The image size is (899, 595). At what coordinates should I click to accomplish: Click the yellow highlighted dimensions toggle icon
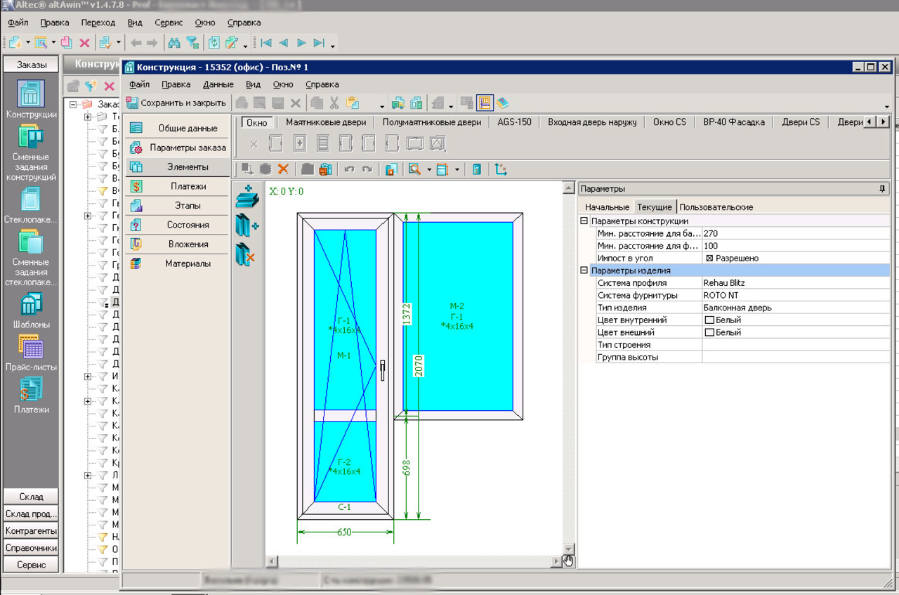pos(485,103)
